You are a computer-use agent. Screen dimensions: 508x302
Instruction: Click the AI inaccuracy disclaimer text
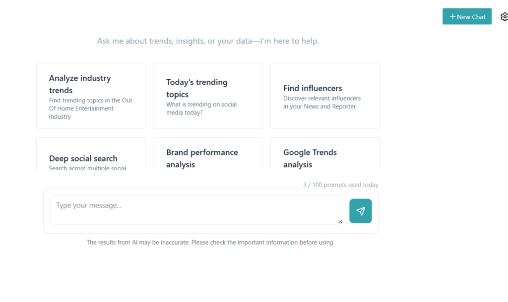210,243
